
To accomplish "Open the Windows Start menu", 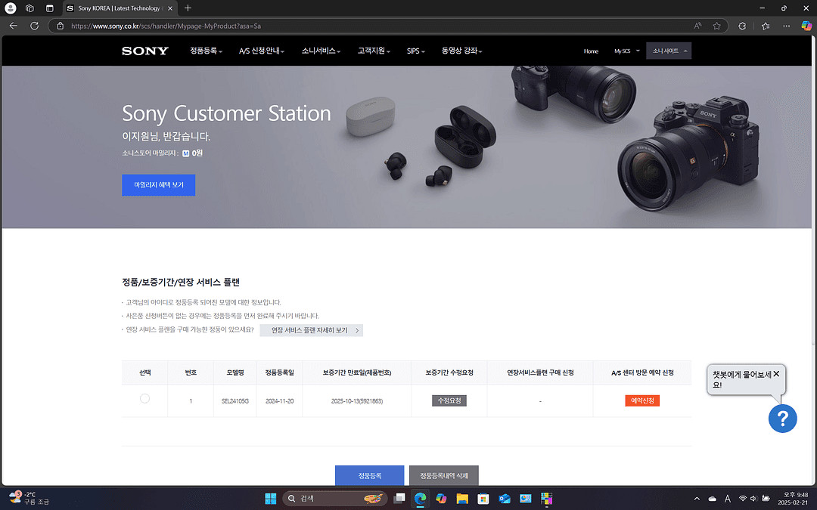I will tap(270, 499).
